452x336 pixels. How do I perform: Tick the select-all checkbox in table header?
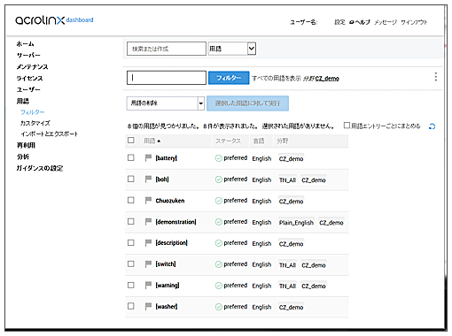(131, 141)
